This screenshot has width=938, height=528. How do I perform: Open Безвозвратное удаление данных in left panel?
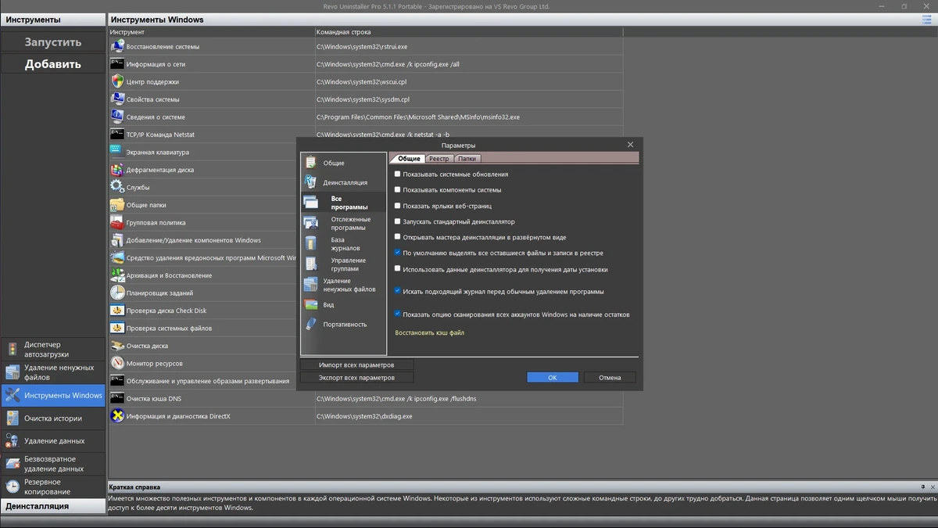(x=53, y=464)
